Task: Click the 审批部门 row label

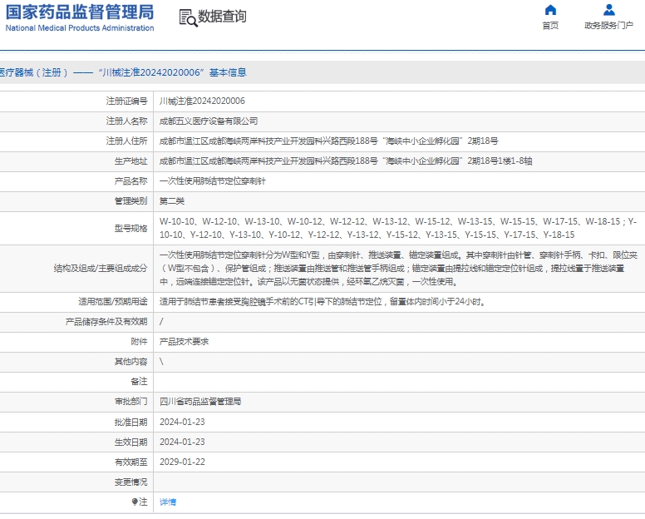Action: click(130, 401)
